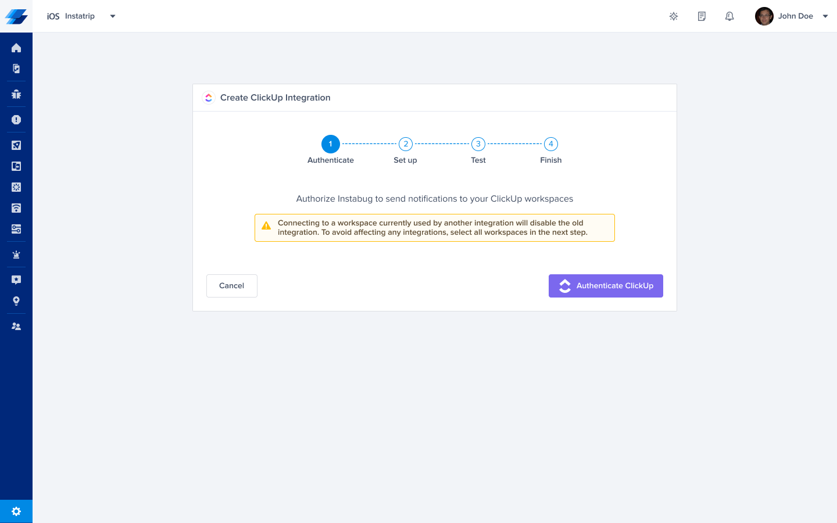Click the iOS platform label in the header
Image resolution: width=837 pixels, height=523 pixels.
point(53,16)
